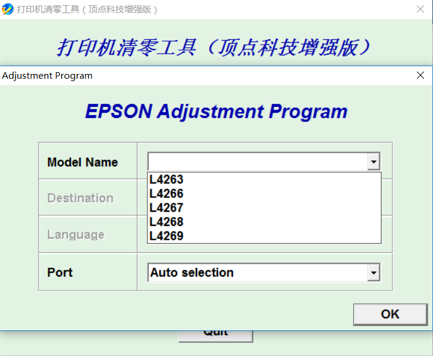Pick the L4267 model entry
433x356 pixels.
[x=264, y=208]
